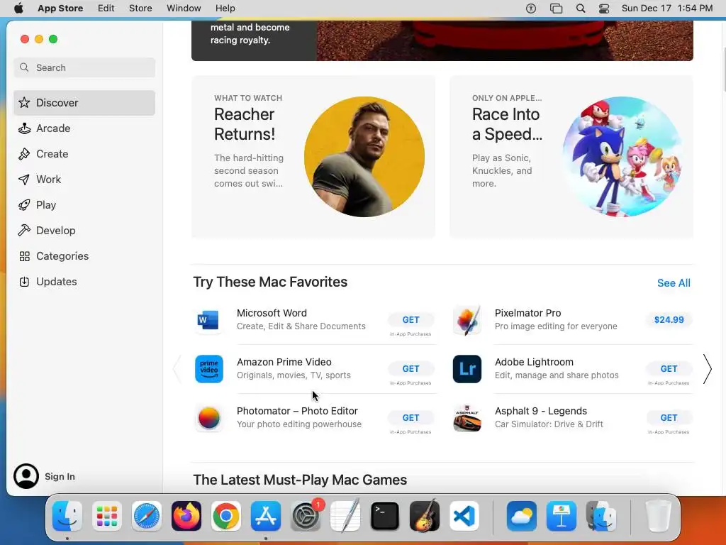Open Keynote from the Dock

point(562,516)
